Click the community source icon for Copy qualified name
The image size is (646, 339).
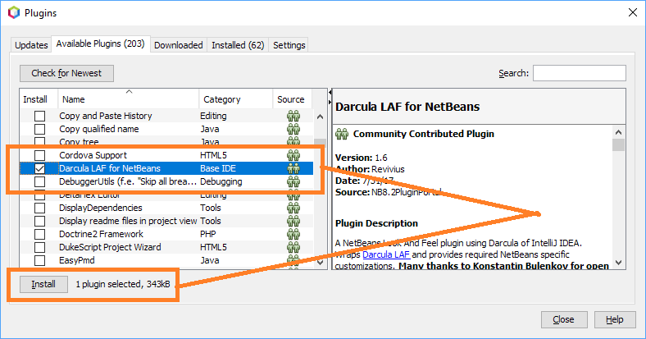click(x=293, y=129)
